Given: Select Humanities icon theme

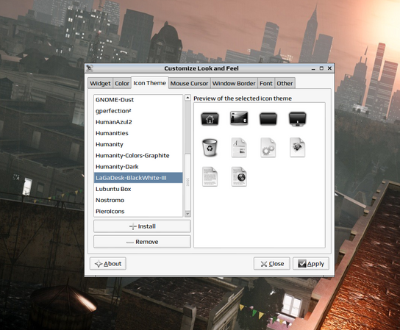Looking at the screenshot, I should [138, 133].
